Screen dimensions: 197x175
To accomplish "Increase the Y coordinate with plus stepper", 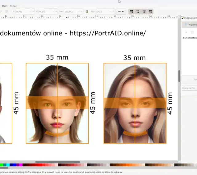I will (56, 12).
